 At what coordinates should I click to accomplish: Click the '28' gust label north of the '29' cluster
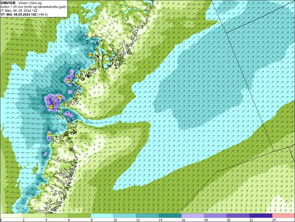point(68,80)
